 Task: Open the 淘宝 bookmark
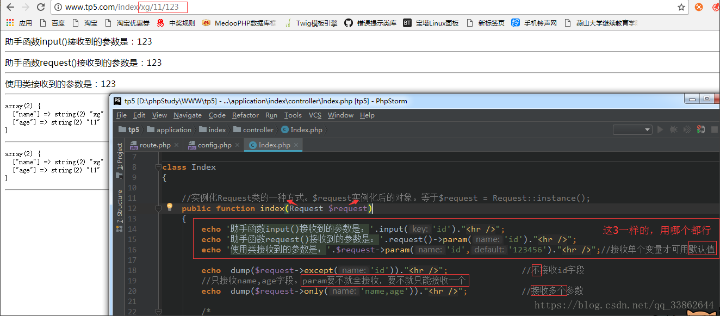pos(85,23)
